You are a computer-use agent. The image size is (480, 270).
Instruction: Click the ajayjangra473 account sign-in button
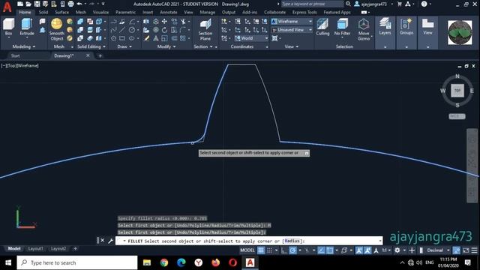tap(373, 4)
